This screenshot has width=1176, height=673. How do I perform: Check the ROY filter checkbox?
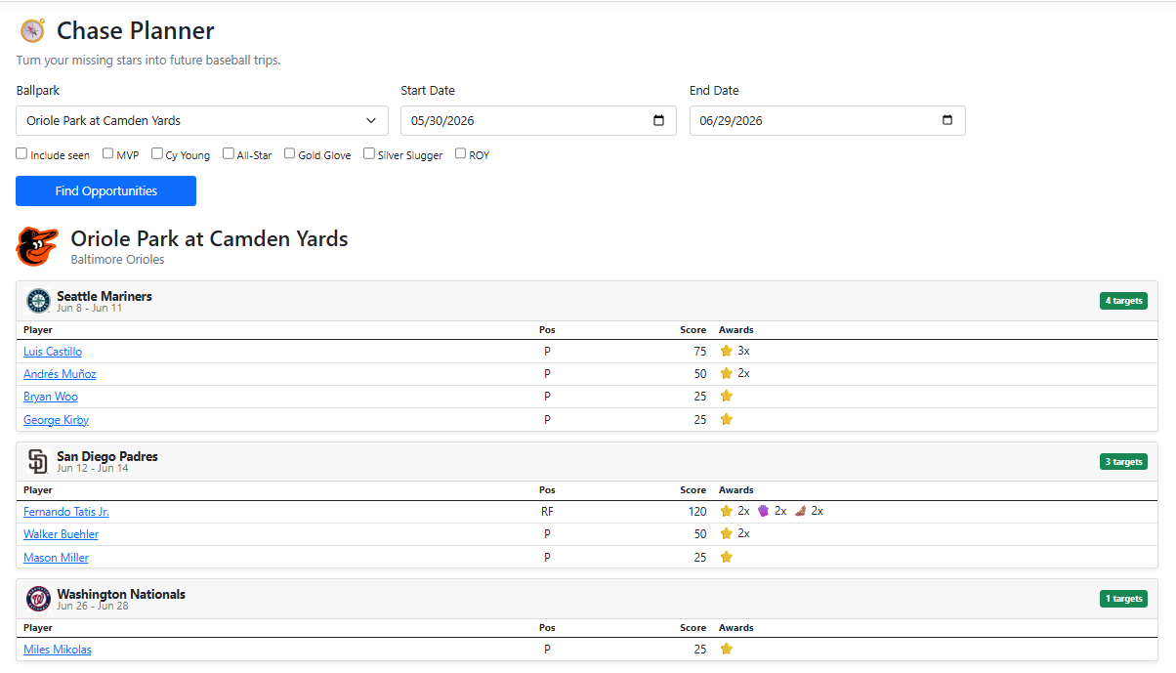(461, 153)
